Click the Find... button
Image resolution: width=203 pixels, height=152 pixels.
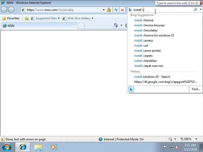[196, 89]
